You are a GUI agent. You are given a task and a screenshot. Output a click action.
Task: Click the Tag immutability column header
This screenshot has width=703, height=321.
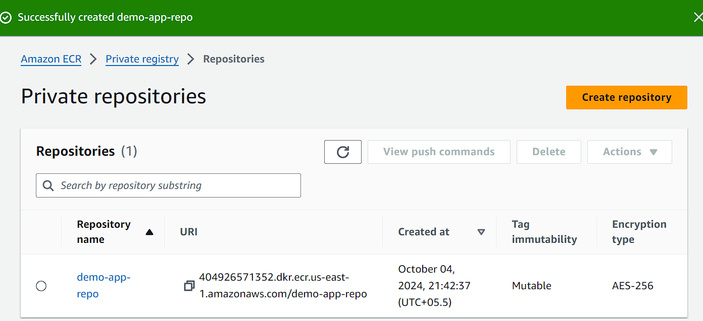[x=544, y=232]
